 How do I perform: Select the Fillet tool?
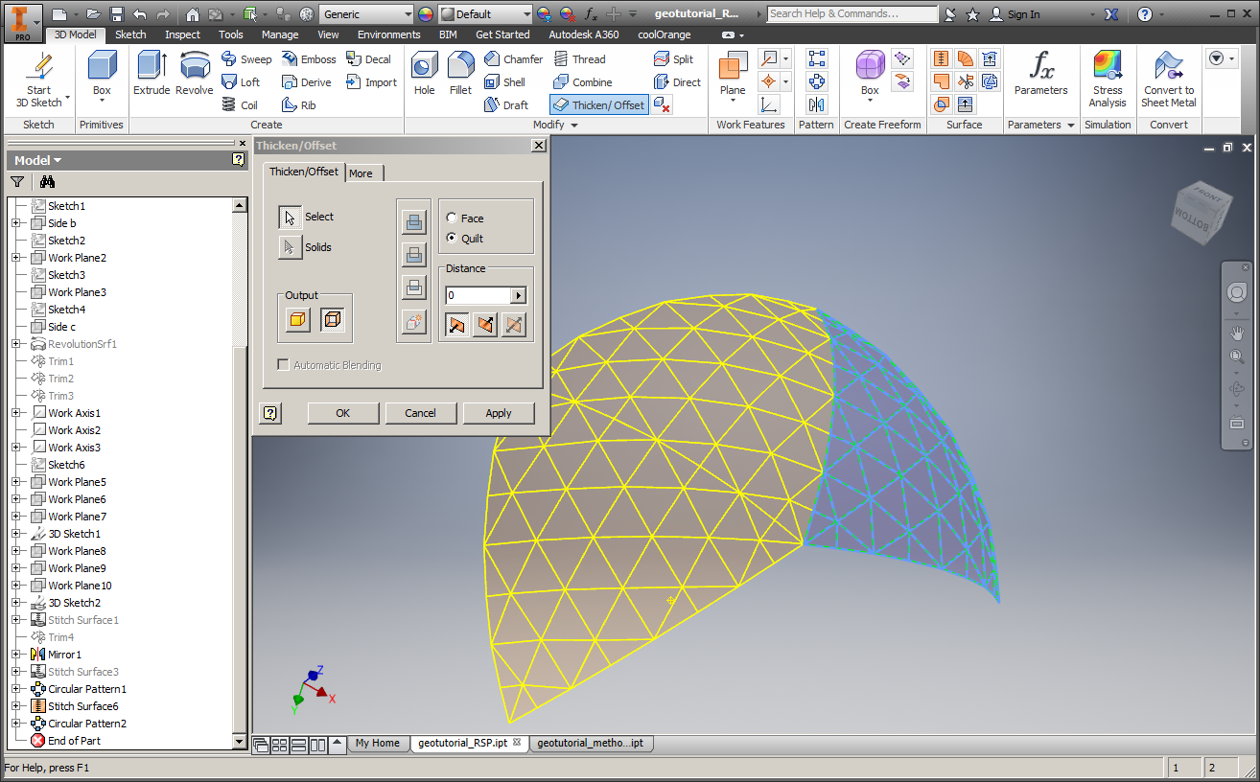pyautogui.click(x=460, y=74)
